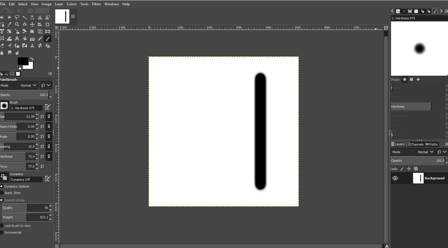Select the Text tool
Image resolution: width=448 pixels, height=248 pixels.
17,38
